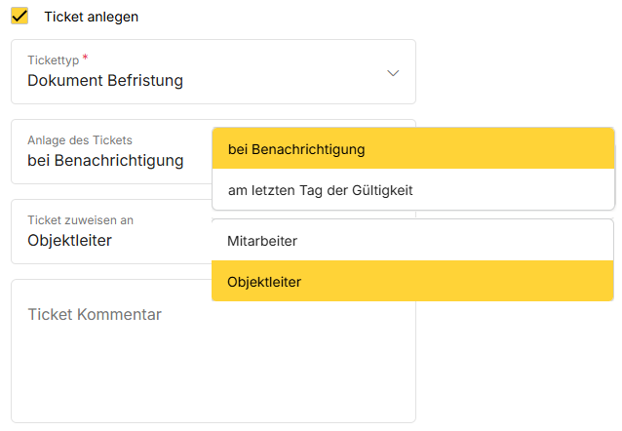Click empty lower area of the comment box
This screenshot has width=622, height=431.
213,390
